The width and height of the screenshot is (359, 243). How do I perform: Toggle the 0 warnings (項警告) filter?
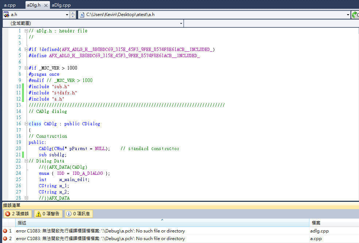pos(48,214)
